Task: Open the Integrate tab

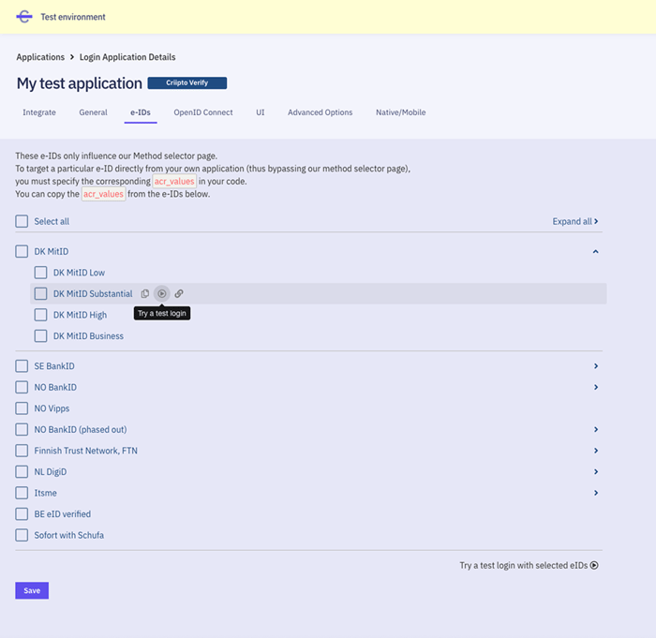Action: tap(39, 112)
